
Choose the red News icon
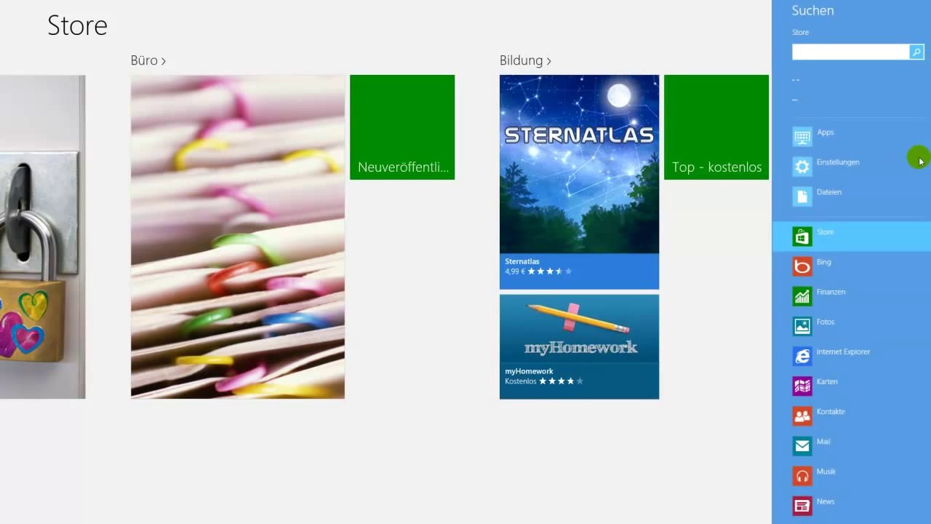click(802, 506)
